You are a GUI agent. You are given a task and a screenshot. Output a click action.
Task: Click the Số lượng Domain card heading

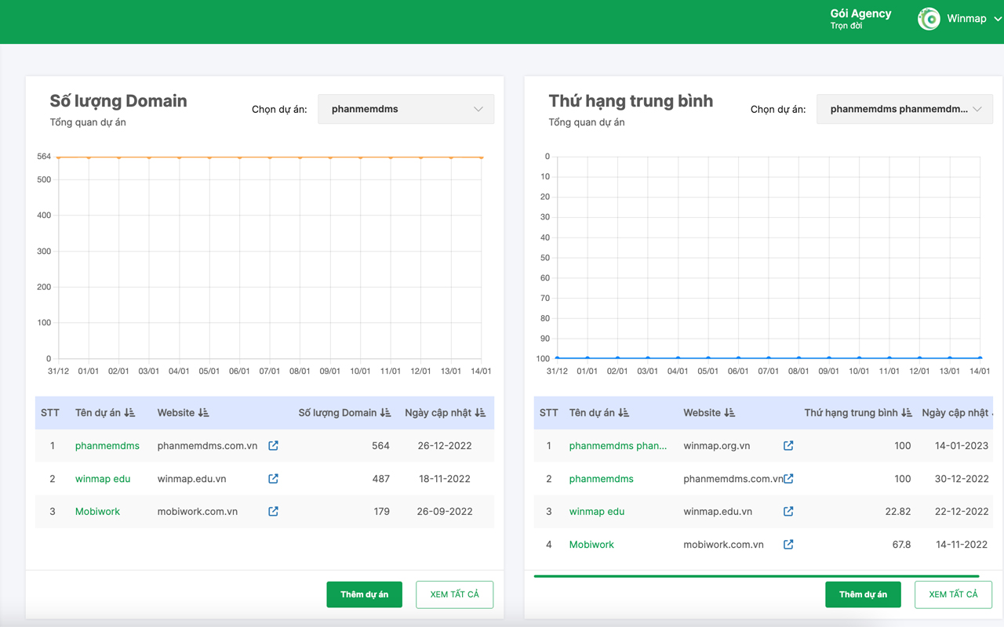(118, 100)
